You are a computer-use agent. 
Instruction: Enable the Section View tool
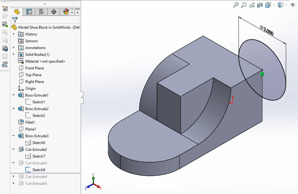[260, 5]
